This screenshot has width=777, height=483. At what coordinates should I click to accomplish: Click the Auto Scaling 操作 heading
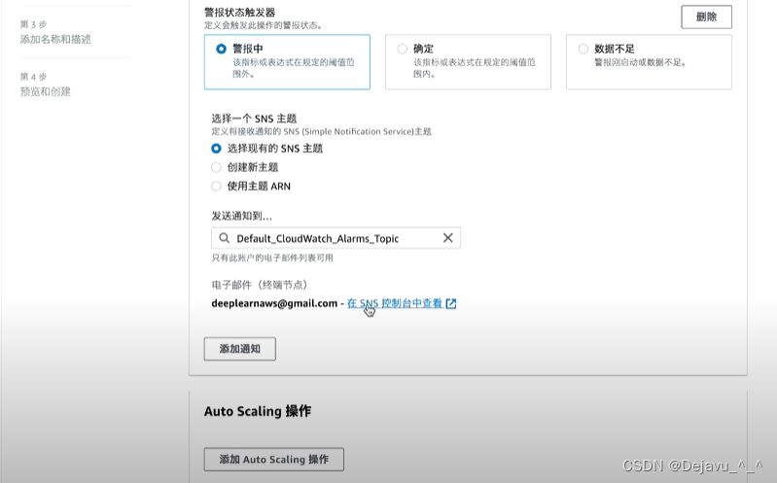click(x=258, y=411)
